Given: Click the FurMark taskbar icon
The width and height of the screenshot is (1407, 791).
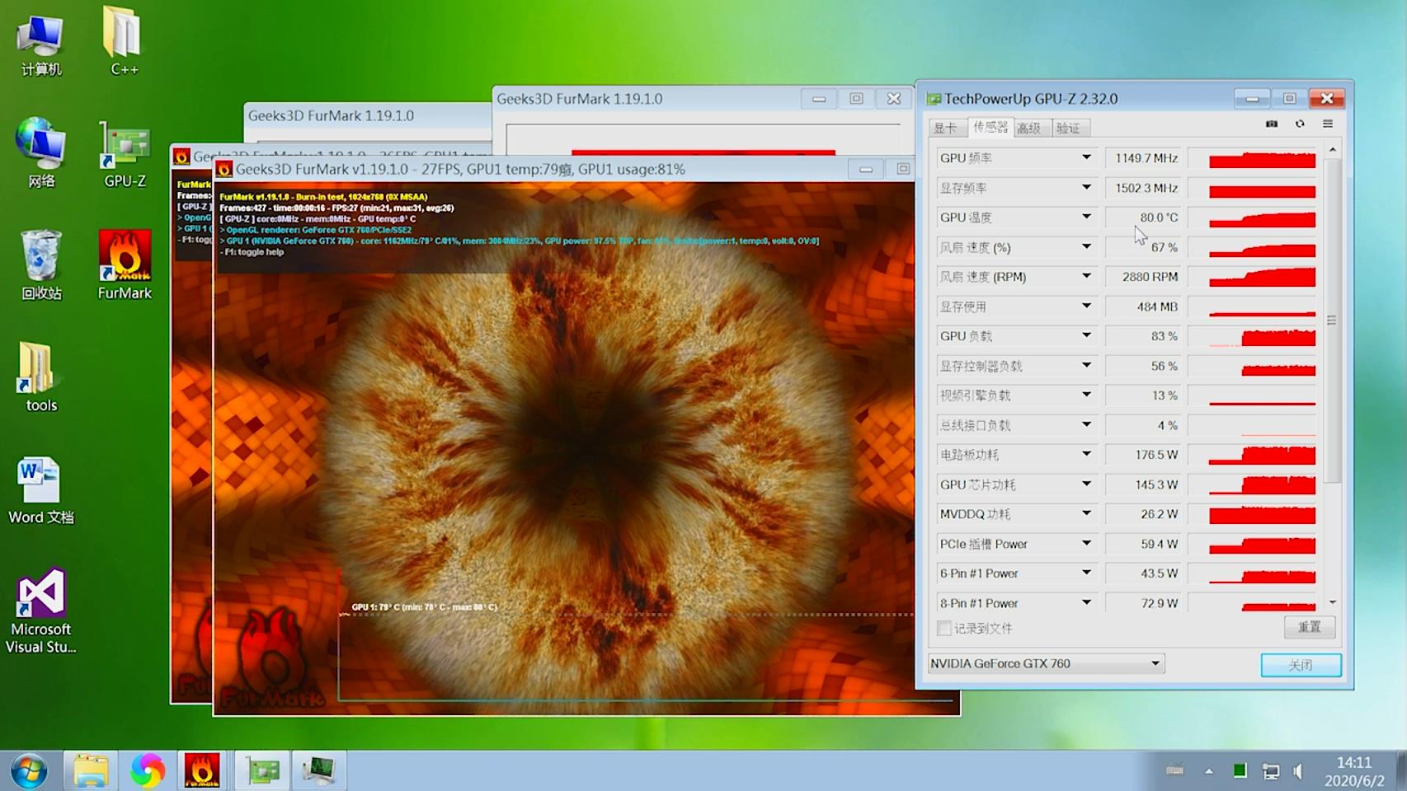Looking at the screenshot, I should [x=202, y=770].
